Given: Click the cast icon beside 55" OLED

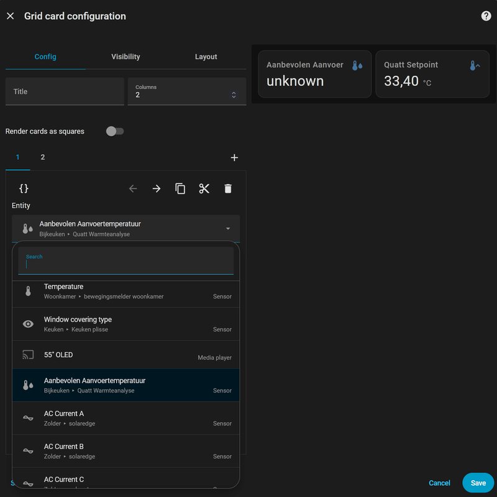Looking at the screenshot, I should coord(27,354).
